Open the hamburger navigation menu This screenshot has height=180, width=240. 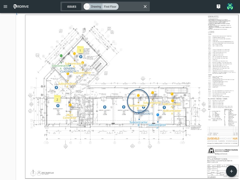coord(5,6)
